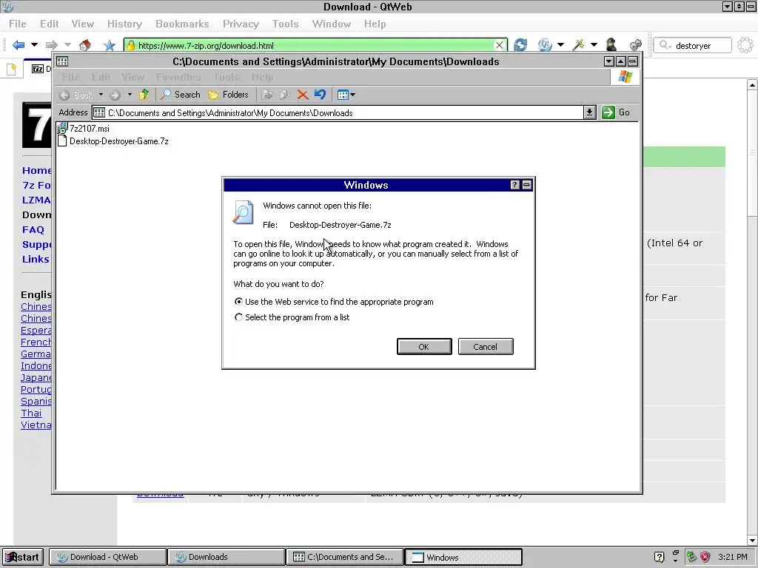Click the Explorer Address path field
The width and height of the screenshot is (758, 568).
pos(338,113)
